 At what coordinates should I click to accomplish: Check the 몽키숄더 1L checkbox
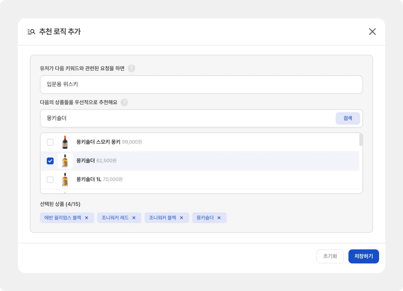click(50, 179)
